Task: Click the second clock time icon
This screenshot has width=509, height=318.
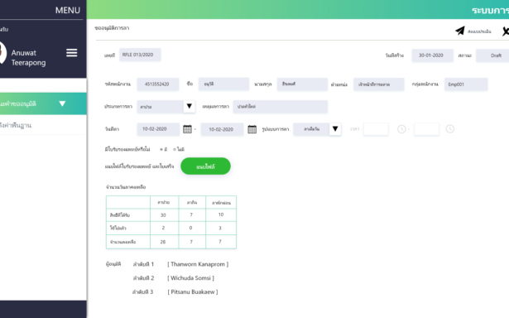Action: (450, 129)
